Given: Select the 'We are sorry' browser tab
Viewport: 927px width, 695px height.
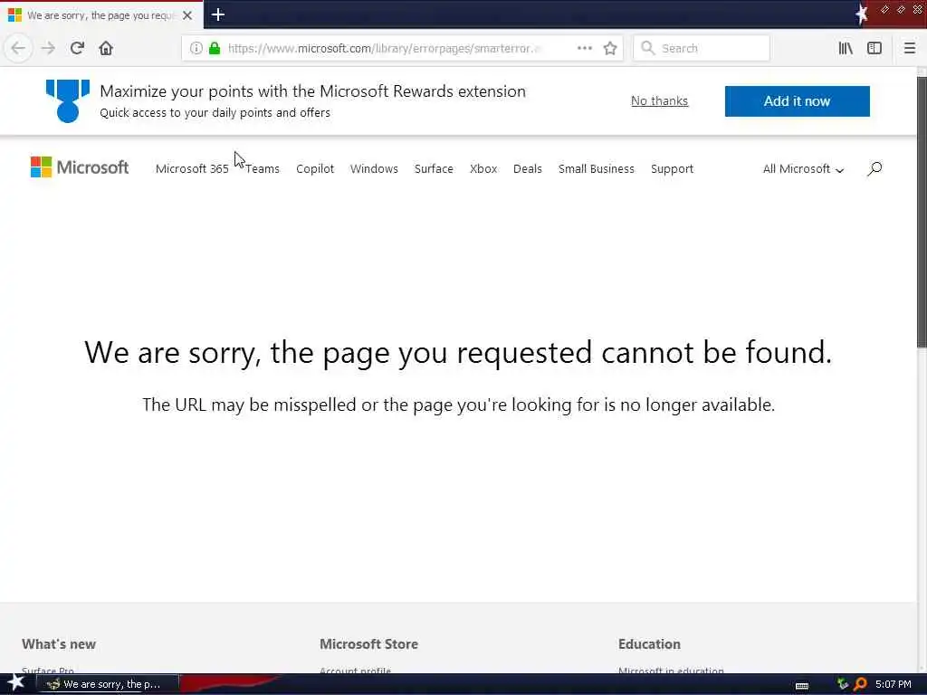Looking at the screenshot, I should (x=101, y=14).
